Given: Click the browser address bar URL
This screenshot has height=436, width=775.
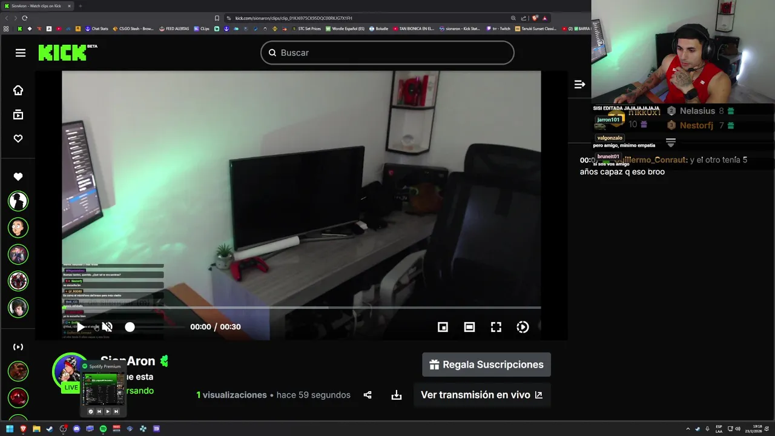Looking at the screenshot, I should coord(294,18).
